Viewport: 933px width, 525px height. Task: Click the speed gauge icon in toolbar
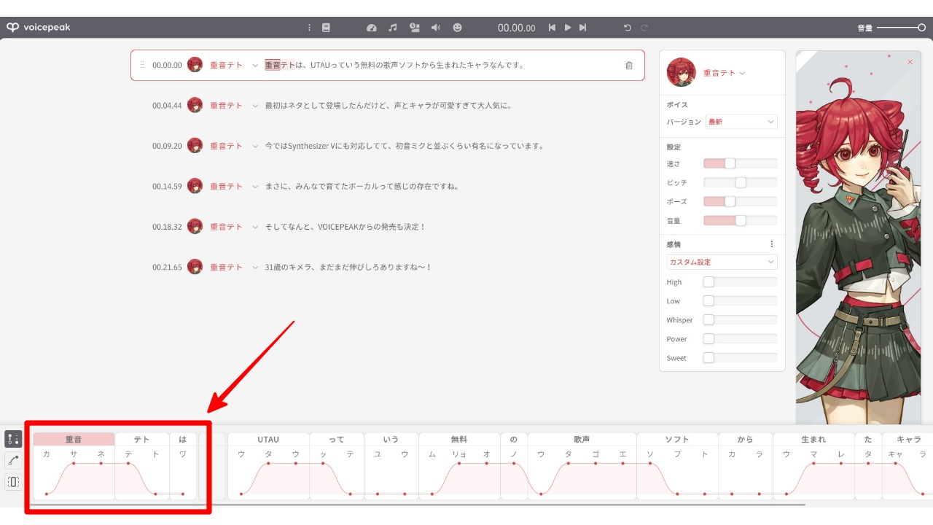pyautogui.click(x=372, y=28)
